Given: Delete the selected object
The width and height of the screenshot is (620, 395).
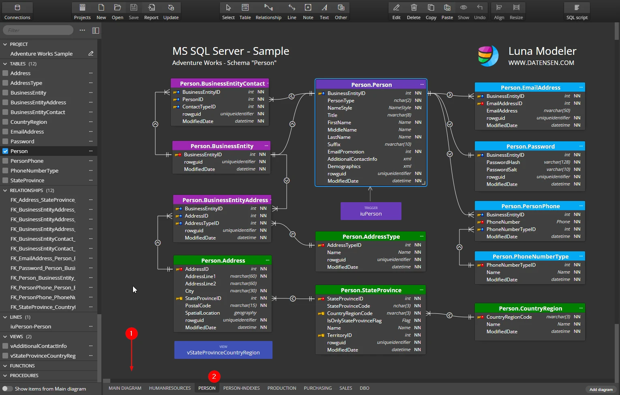Looking at the screenshot, I should point(414,11).
